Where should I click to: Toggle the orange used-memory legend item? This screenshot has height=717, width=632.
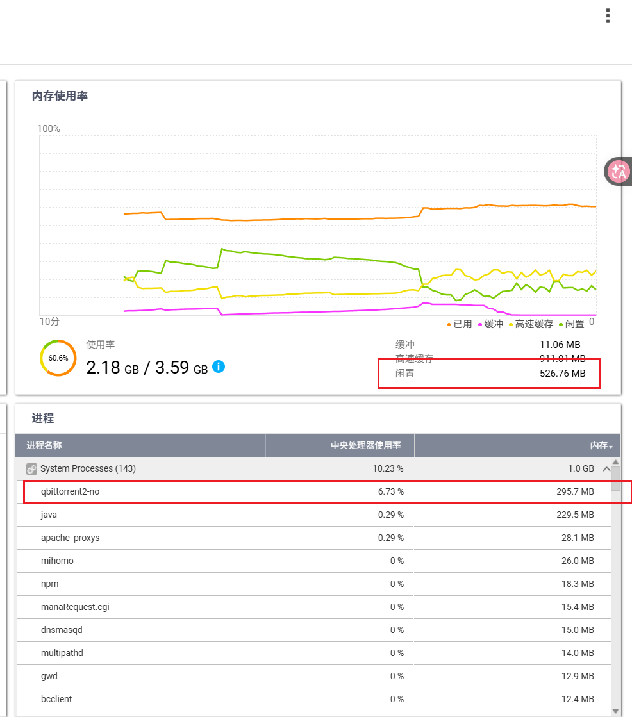point(459,324)
